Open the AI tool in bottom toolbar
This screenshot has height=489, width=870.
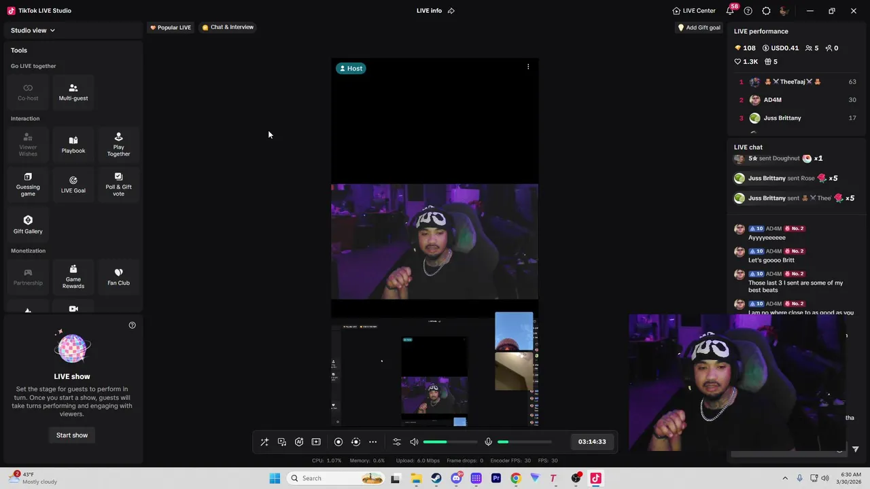tap(299, 442)
